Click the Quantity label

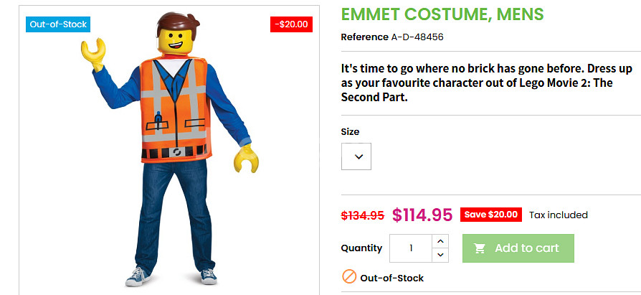point(361,248)
